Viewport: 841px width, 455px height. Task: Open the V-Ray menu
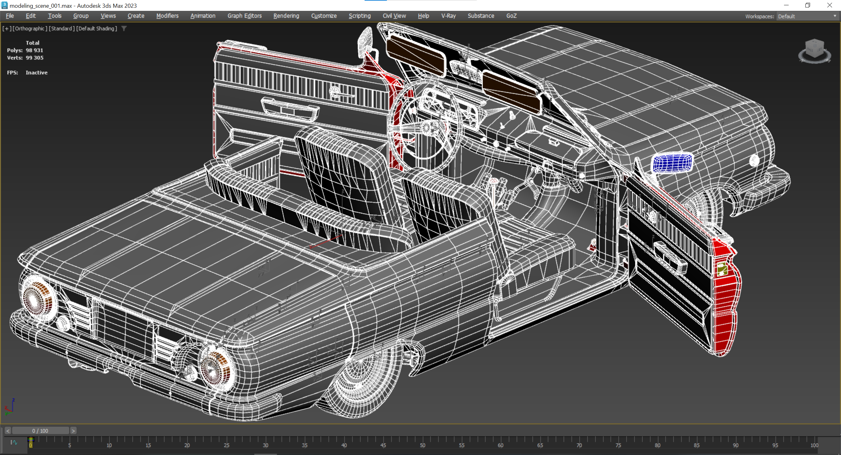click(448, 16)
